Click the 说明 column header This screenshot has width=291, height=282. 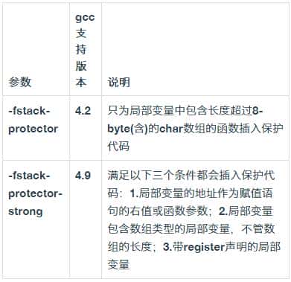(x=119, y=82)
